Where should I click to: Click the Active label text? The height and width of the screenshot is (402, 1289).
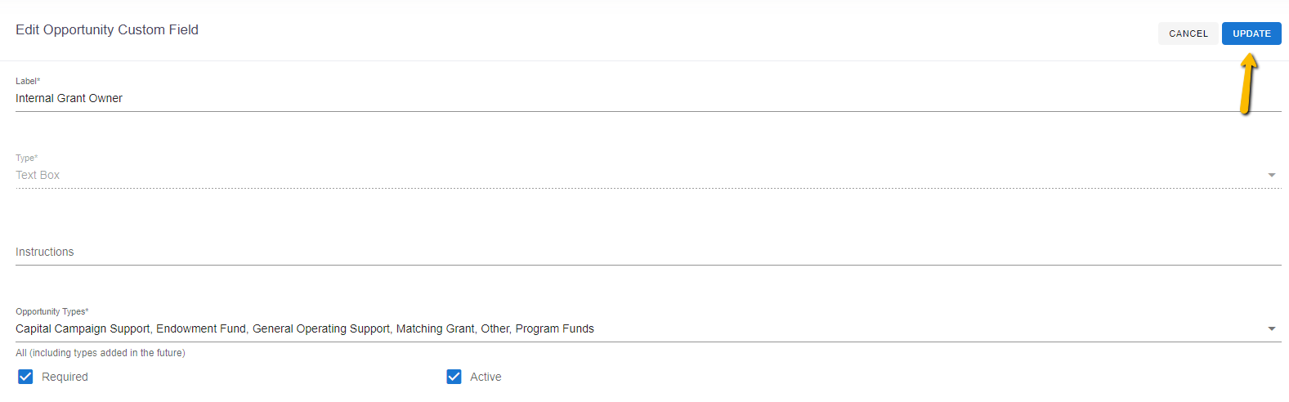tap(486, 377)
